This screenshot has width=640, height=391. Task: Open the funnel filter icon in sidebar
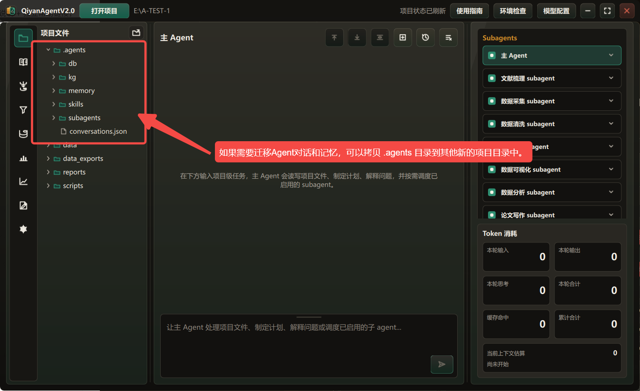pos(23,110)
